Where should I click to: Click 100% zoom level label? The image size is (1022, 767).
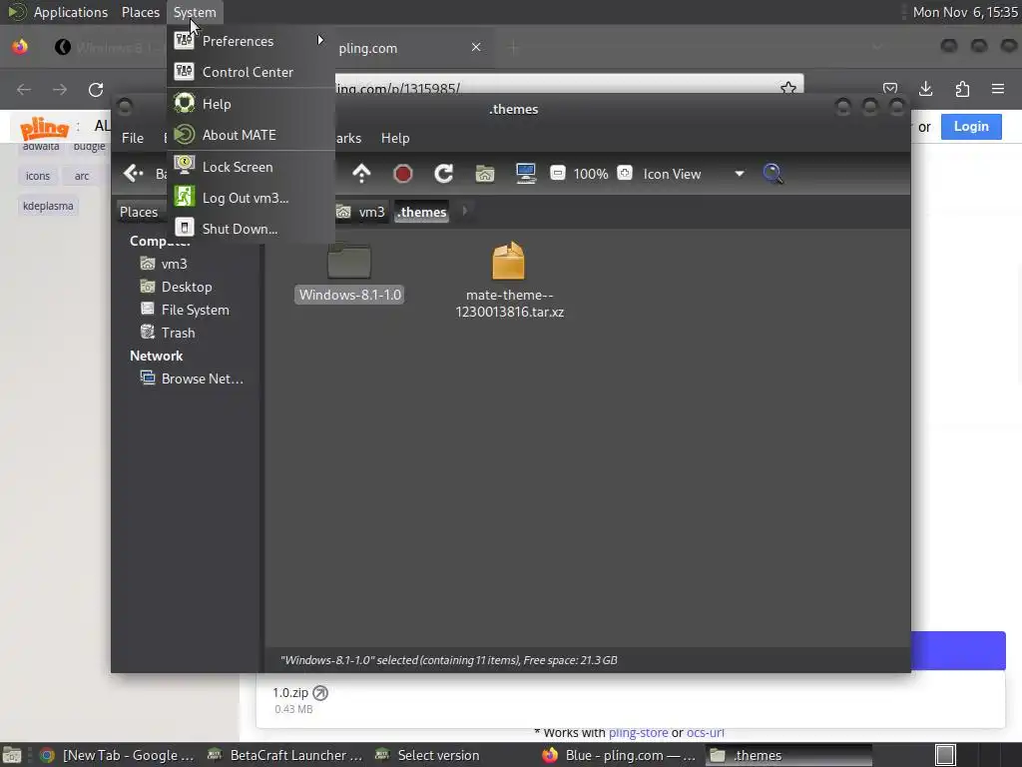(x=591, y=174)
